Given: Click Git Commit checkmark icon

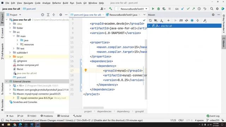Looking at the screenshot, I should (188, 9).
